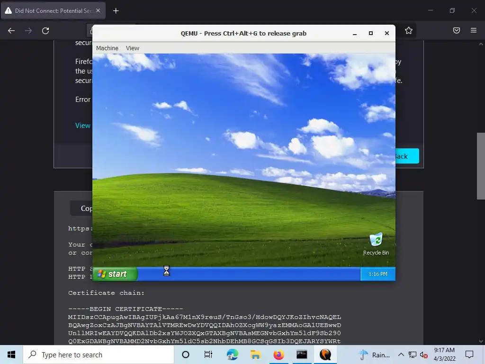485x364 pixels.
Task: Open the Rain weather widget on taskbar
Action: [374, 355]
